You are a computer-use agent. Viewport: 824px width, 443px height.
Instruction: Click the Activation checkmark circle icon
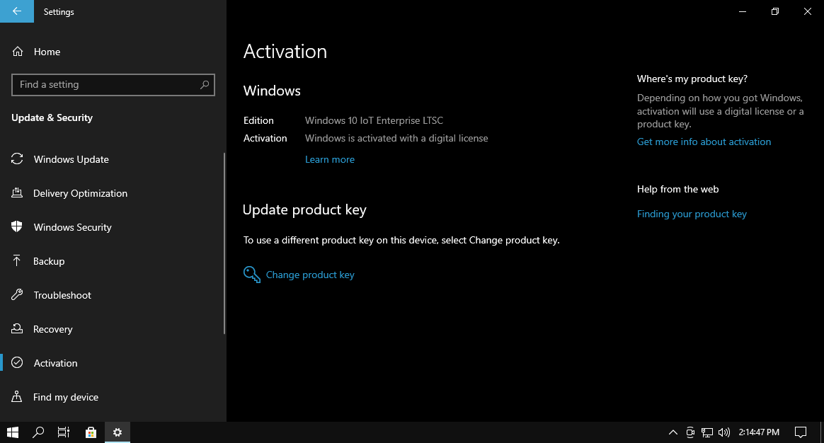tap(17, 362)
